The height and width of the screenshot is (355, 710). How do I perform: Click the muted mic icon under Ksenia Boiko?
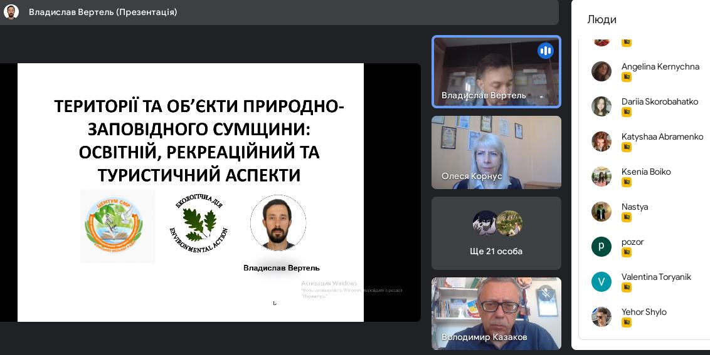pos(626,182)
